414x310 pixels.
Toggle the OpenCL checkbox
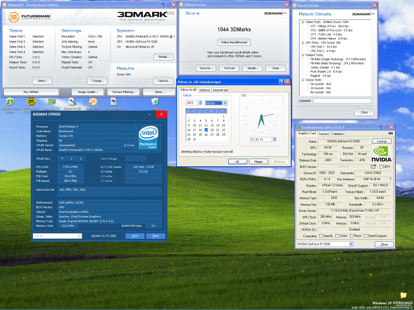(320, 236)
